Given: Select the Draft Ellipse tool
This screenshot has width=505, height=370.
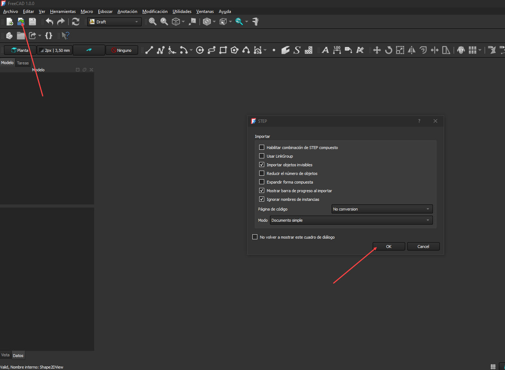Looking at the screenshot, I should pos(212,50).
